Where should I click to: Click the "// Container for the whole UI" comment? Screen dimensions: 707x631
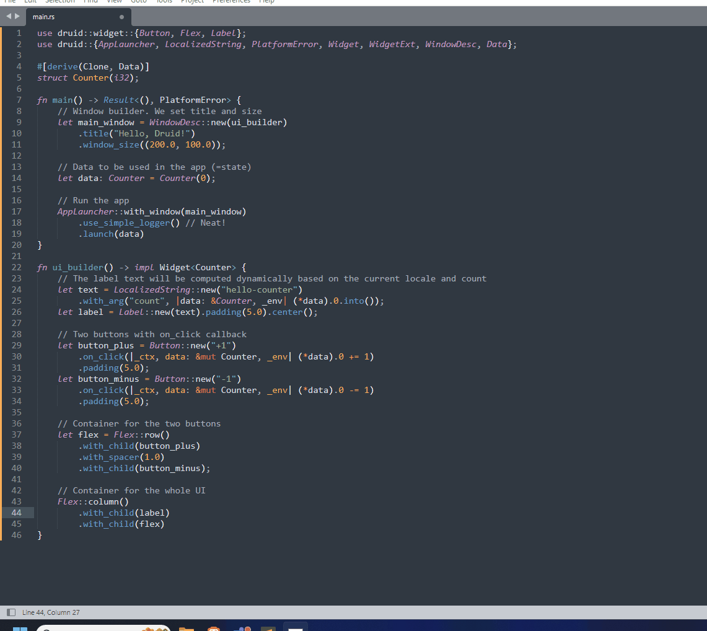click(131, 491)
